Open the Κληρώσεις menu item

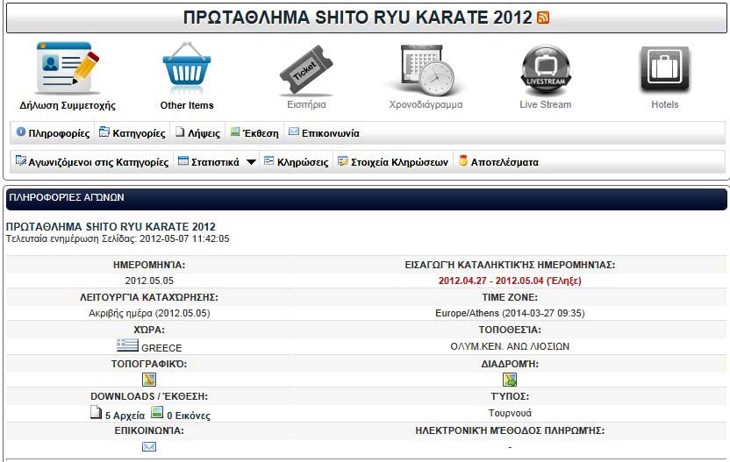tap(297, 162)
